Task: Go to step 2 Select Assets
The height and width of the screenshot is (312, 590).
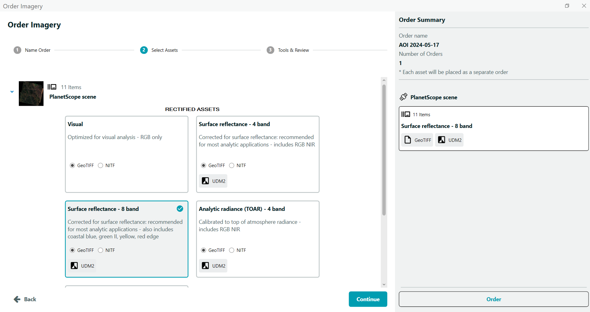Action: (x=159, y=50)
